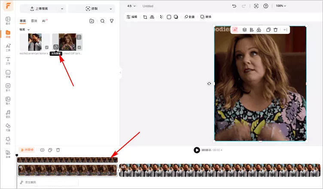Screen dimensions: 323x189
Task: Open the opacity transparency tool
Action: point(161,17)
